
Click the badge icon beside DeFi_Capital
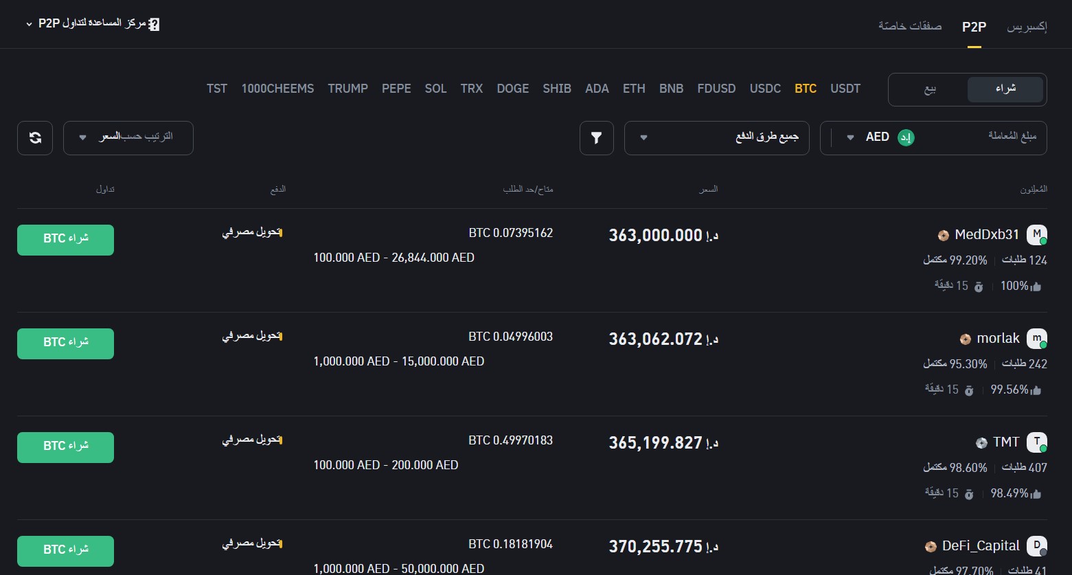(x=931, y=547)
